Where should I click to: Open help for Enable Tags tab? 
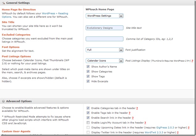129,113
